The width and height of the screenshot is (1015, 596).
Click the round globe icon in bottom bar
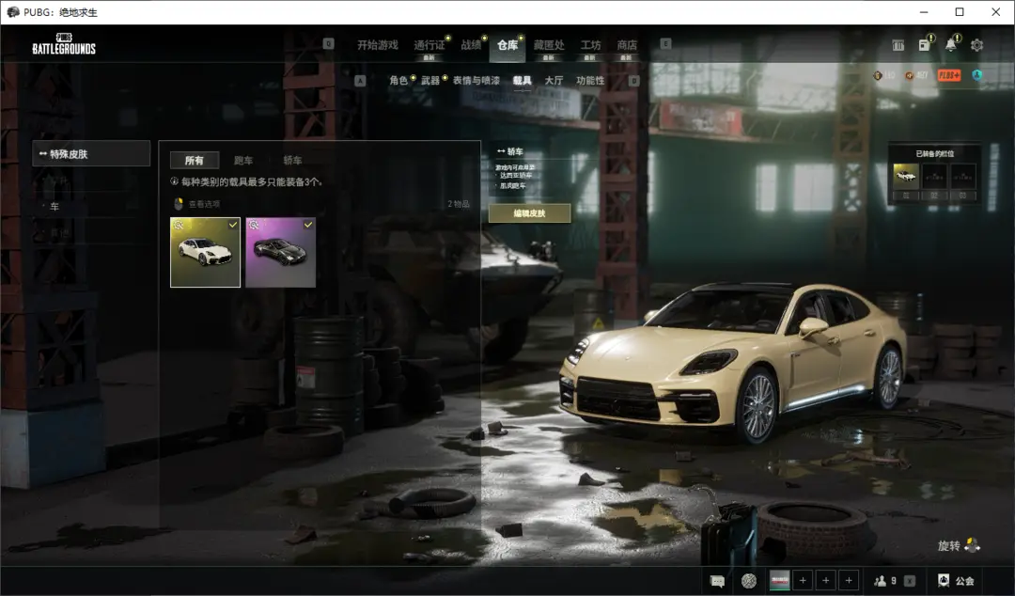click(x=749, y=580)
